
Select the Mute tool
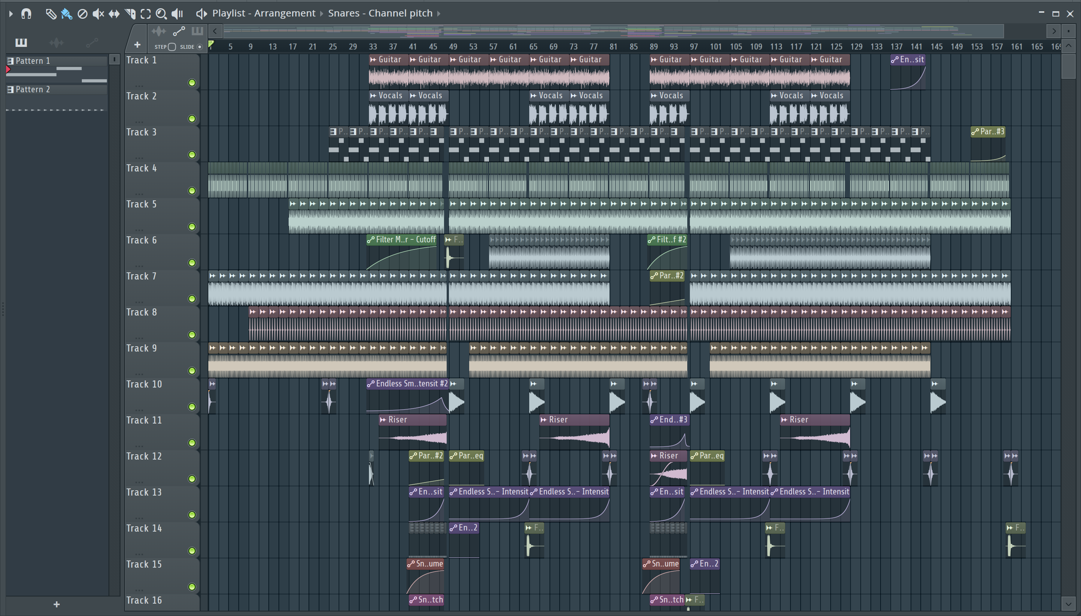(98, 14)
